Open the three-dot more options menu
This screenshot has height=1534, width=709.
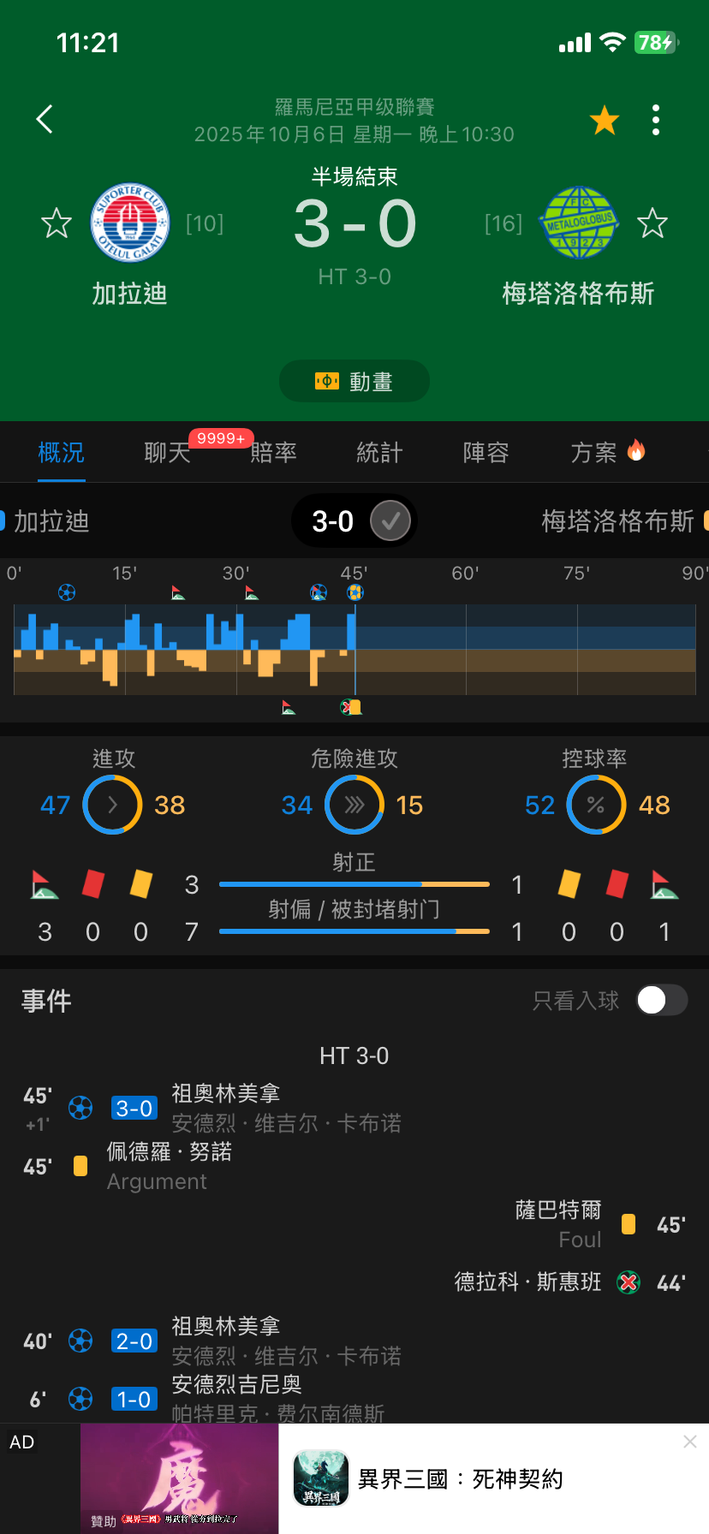tap(656, 121)
